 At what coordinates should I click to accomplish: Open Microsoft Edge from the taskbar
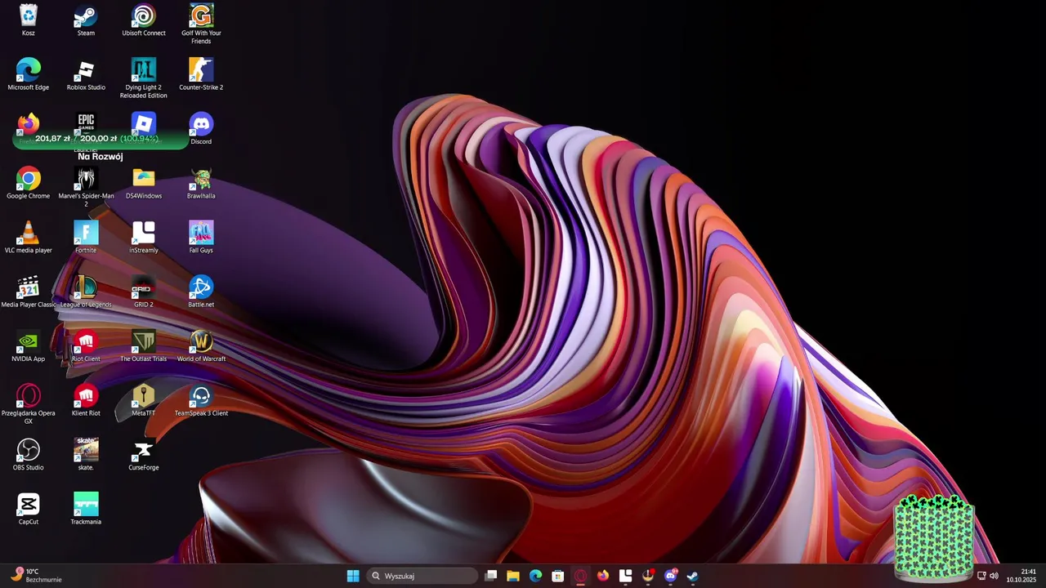(x=535, y=576)
